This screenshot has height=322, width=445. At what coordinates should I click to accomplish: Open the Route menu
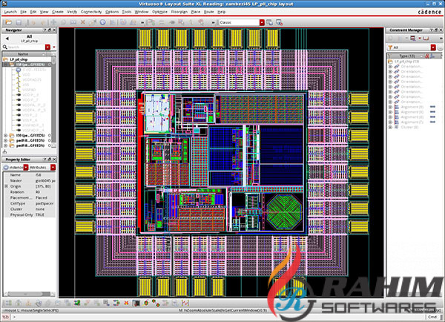click(x=209, y=12)
